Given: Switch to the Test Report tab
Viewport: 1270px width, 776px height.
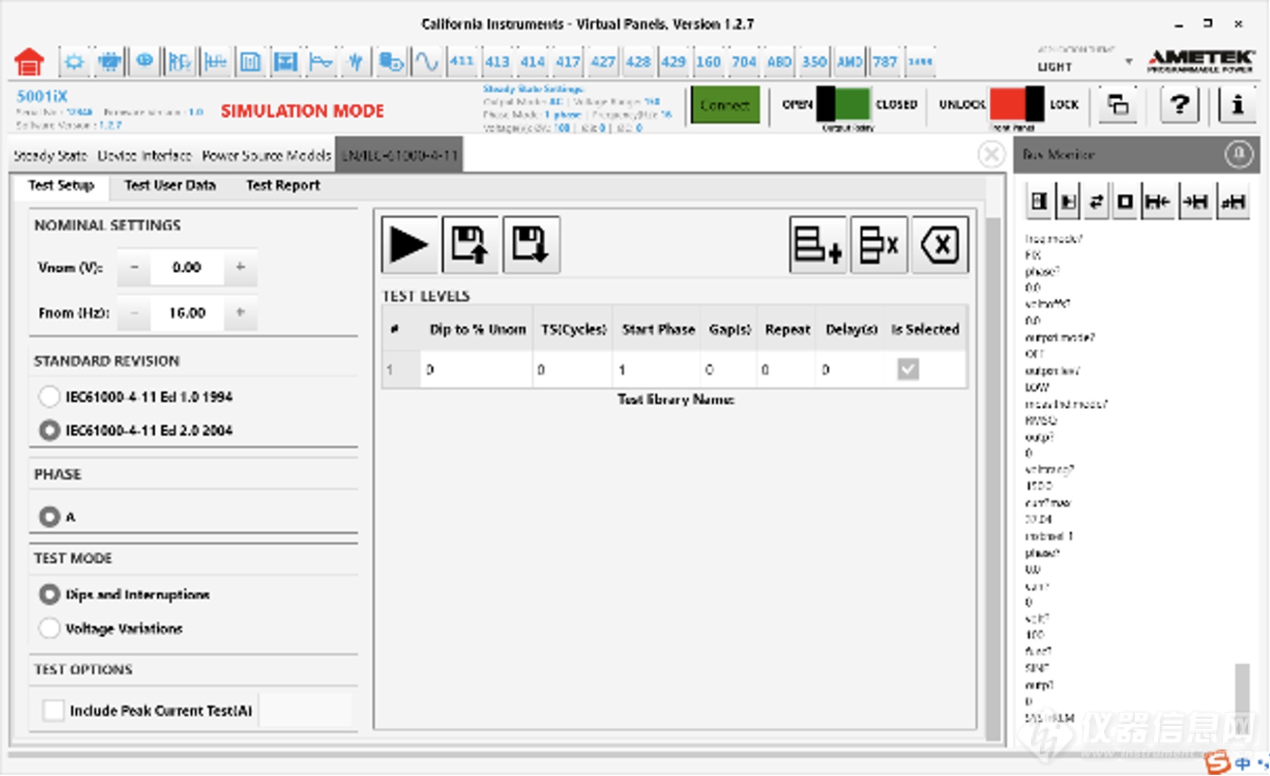Looking at the screenshot, I should 283,185.
